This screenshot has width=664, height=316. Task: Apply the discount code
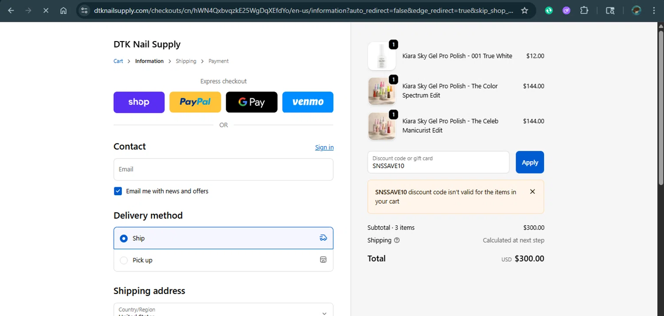pos(530,162)
